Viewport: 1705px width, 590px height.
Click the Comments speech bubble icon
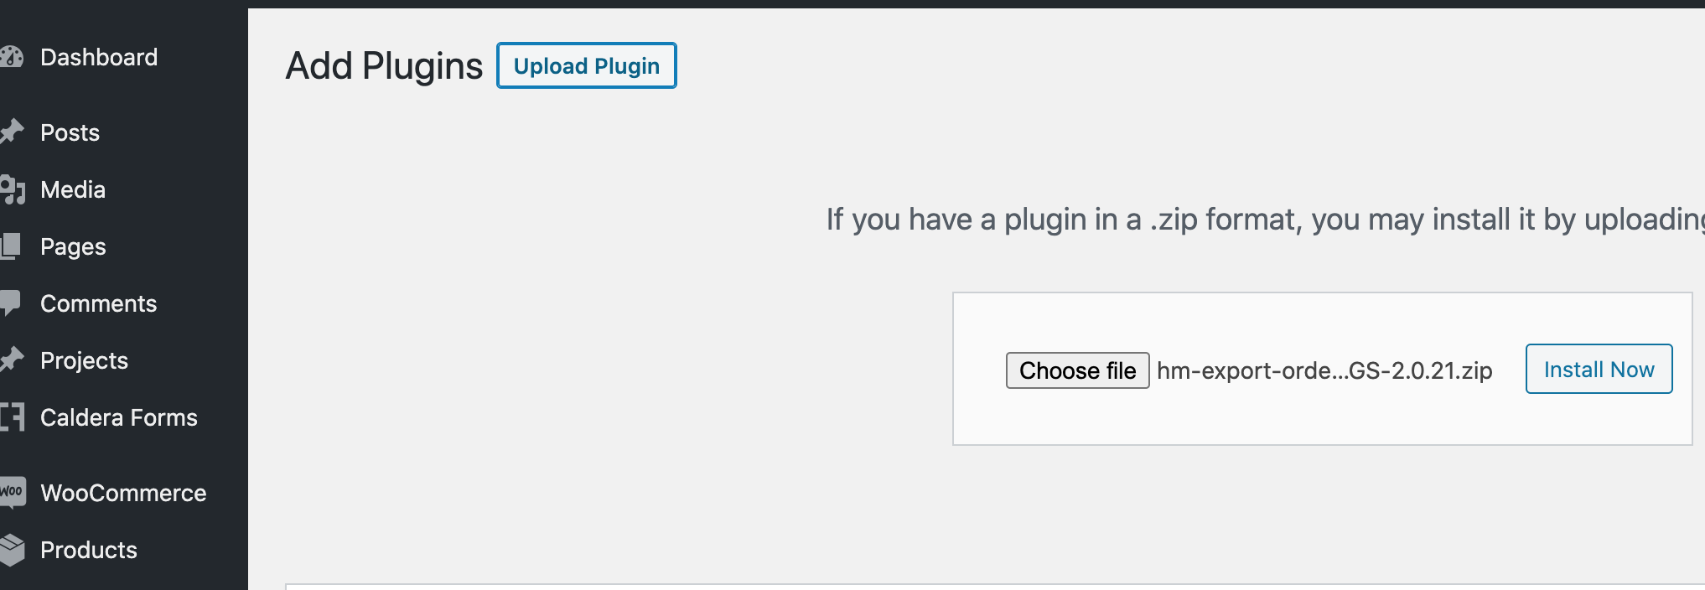click(x=11, y=303)
